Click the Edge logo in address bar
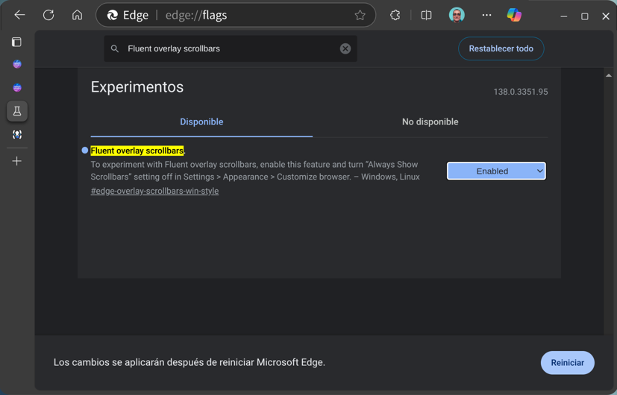 [x=113, y=15]
